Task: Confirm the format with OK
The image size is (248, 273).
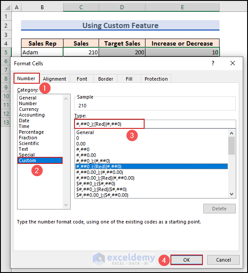Action: [x=186, y=260]
